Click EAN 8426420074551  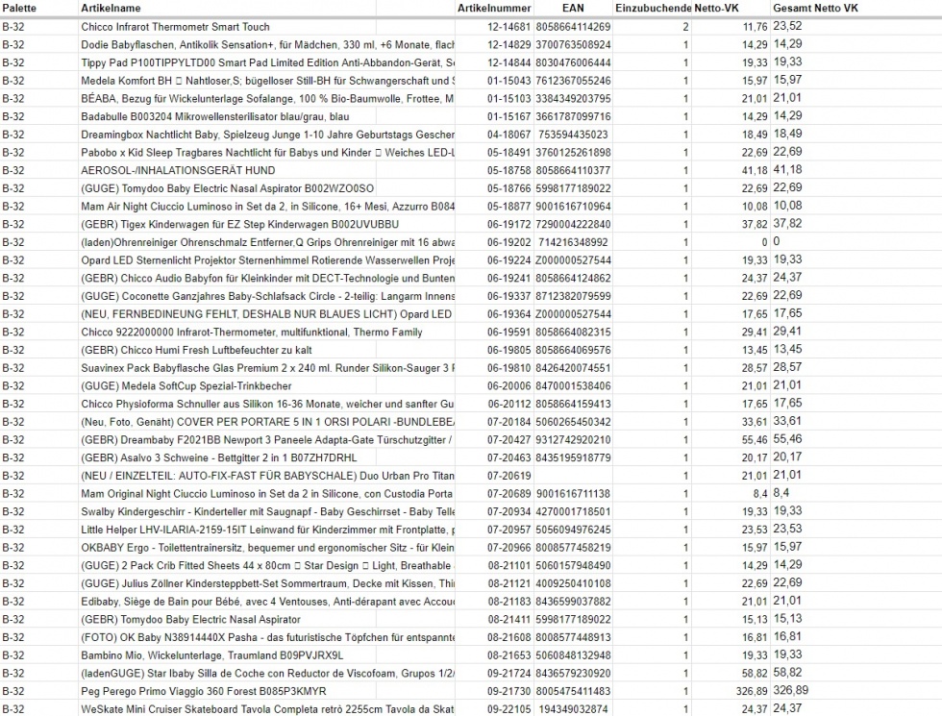573,368
